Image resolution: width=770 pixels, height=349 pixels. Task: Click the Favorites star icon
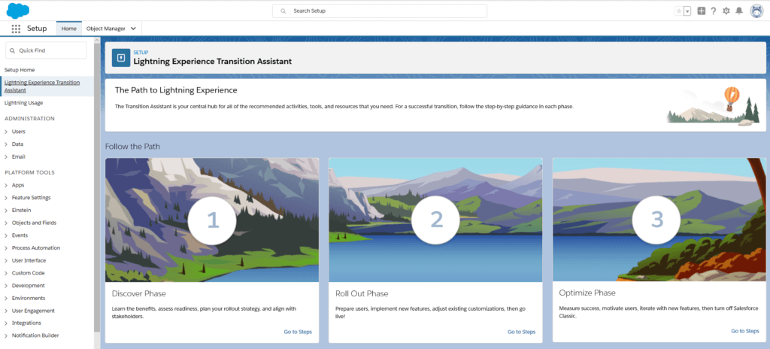[x=679, y=11]
